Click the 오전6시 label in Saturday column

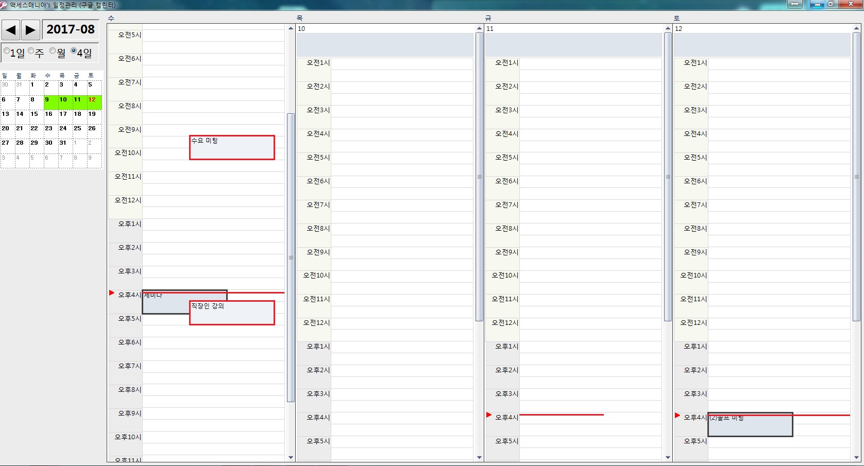point(695,181)
